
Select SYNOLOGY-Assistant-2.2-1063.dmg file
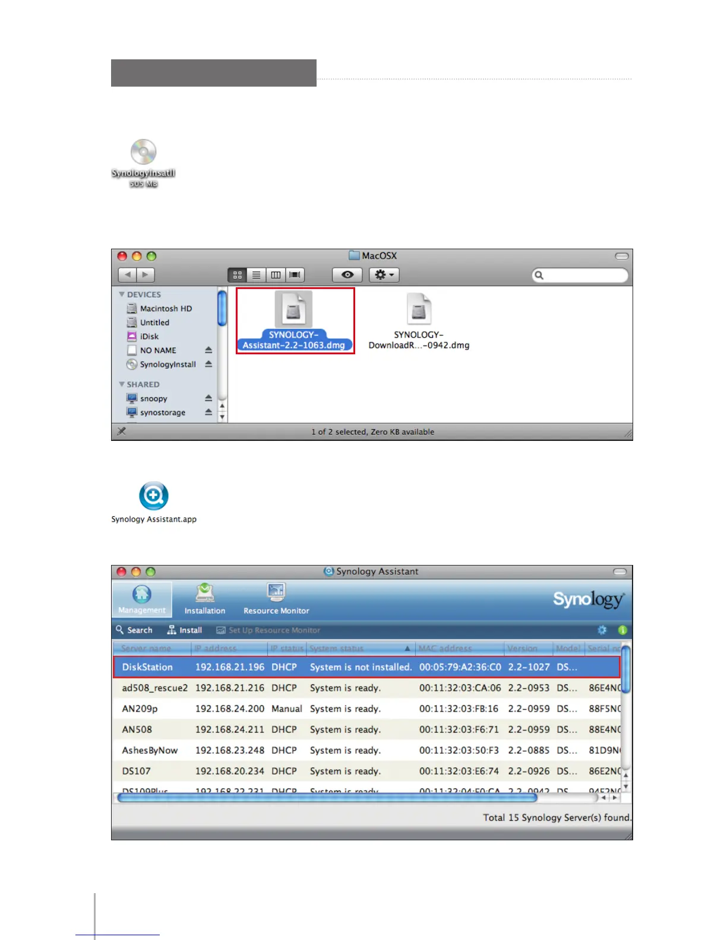click(x=294, y=321)
